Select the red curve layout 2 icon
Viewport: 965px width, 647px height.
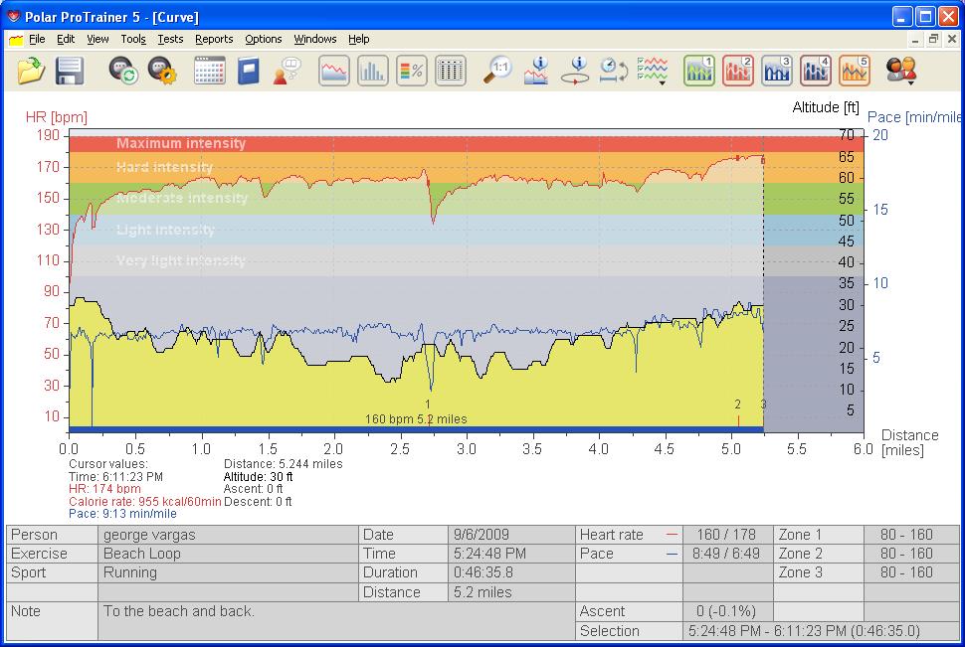click(x=738, y=71)
